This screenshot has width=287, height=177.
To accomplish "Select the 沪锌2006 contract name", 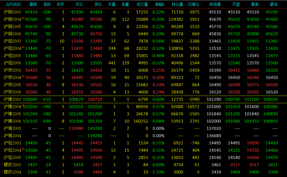I will [12, 92].
